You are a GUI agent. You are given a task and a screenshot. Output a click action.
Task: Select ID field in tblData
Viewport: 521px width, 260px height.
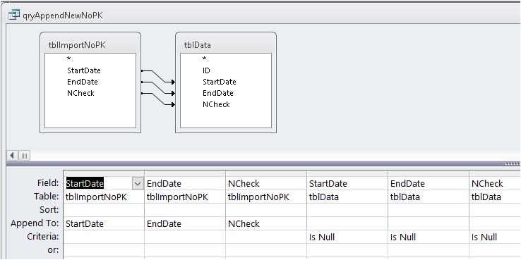coord(206,70)
